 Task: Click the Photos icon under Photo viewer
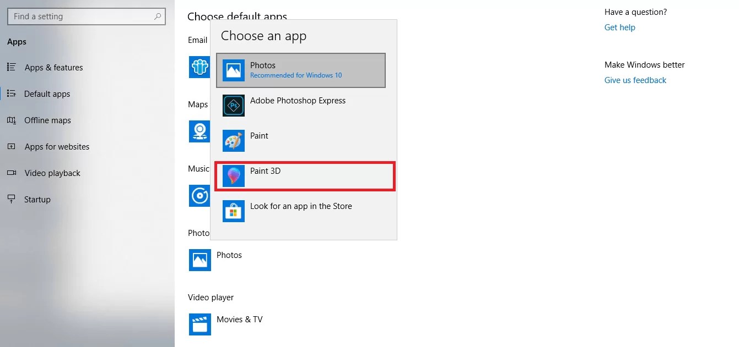point(199,260)
